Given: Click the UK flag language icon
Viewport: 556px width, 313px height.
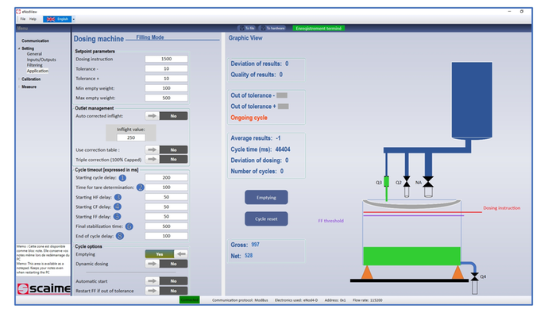Looking at the screenshot, I should coord(51,19).
